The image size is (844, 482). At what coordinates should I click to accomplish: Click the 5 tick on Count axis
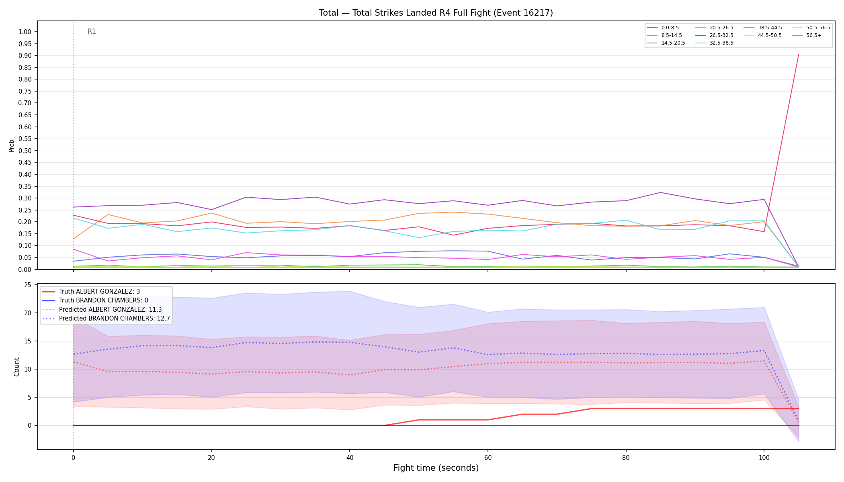point(29,398)
